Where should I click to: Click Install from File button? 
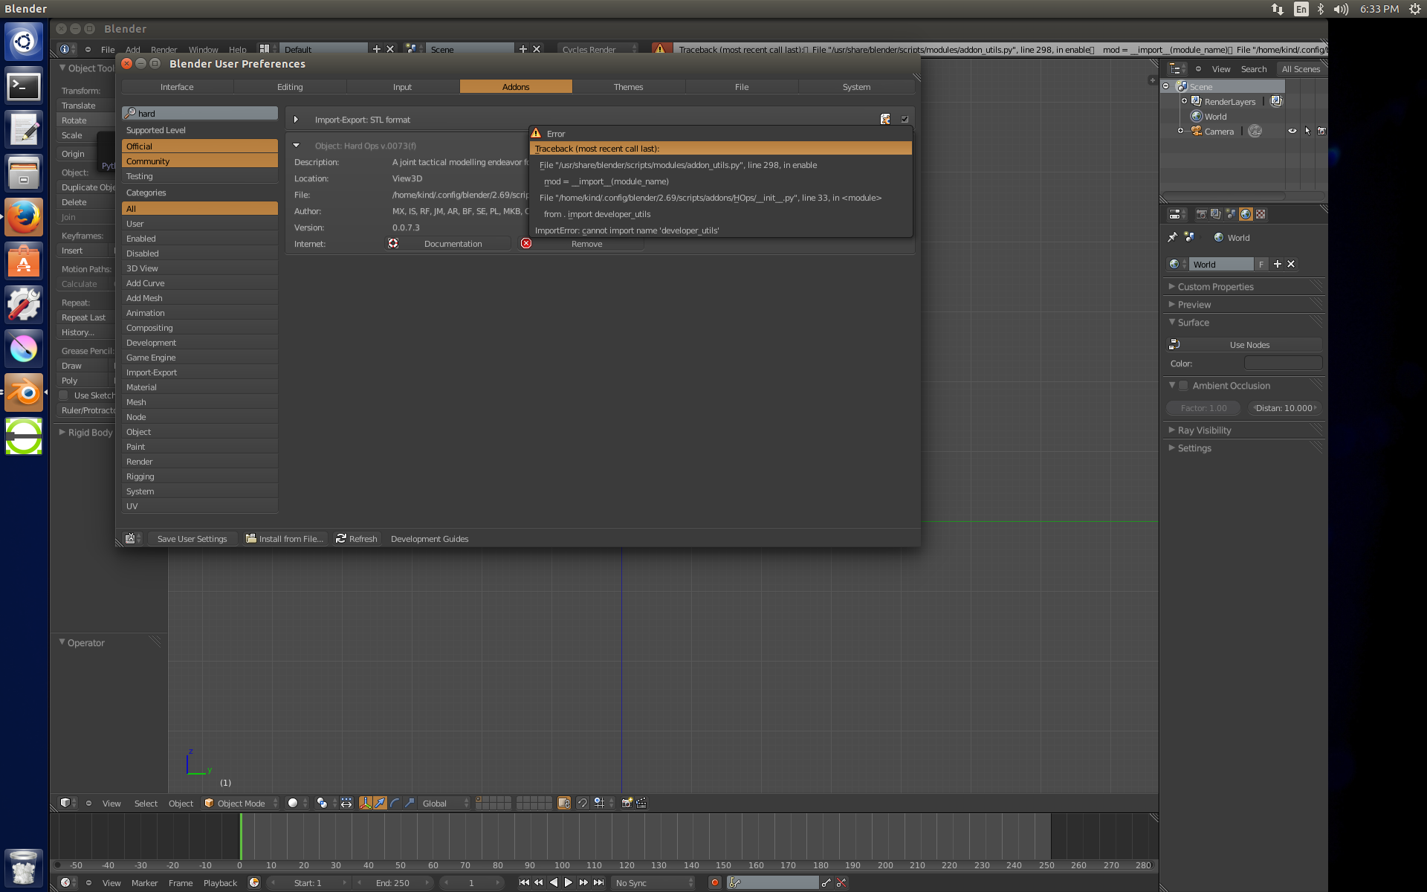pyautogui.click(x=285, y=539)
